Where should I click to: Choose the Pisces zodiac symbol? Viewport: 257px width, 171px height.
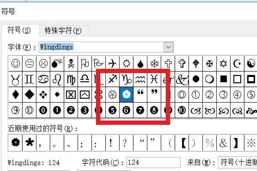pyautogui.click(x=154, y=79)
